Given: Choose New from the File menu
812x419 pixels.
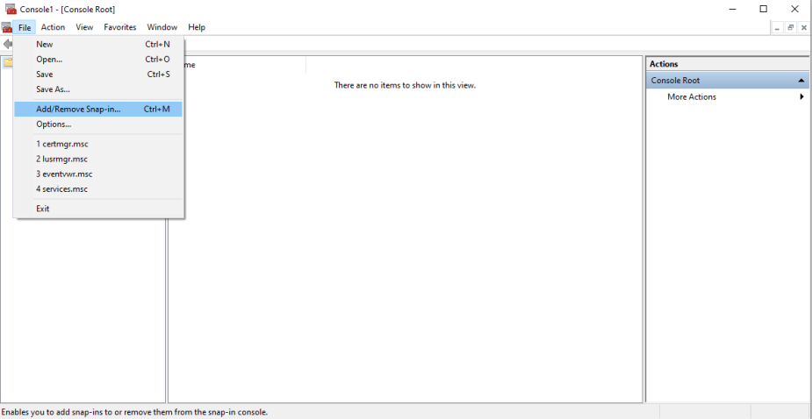Looking at the screenshot, I should click(x=98, y=45).
